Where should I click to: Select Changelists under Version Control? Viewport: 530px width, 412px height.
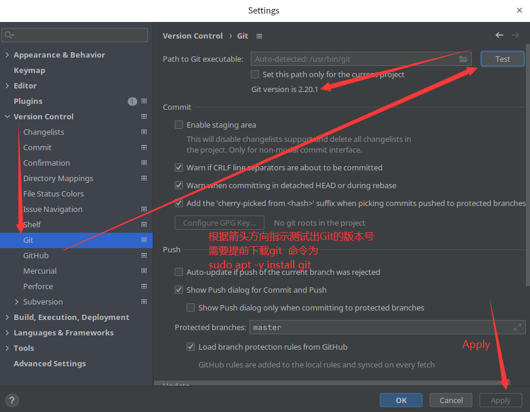(x=43, y=132)
